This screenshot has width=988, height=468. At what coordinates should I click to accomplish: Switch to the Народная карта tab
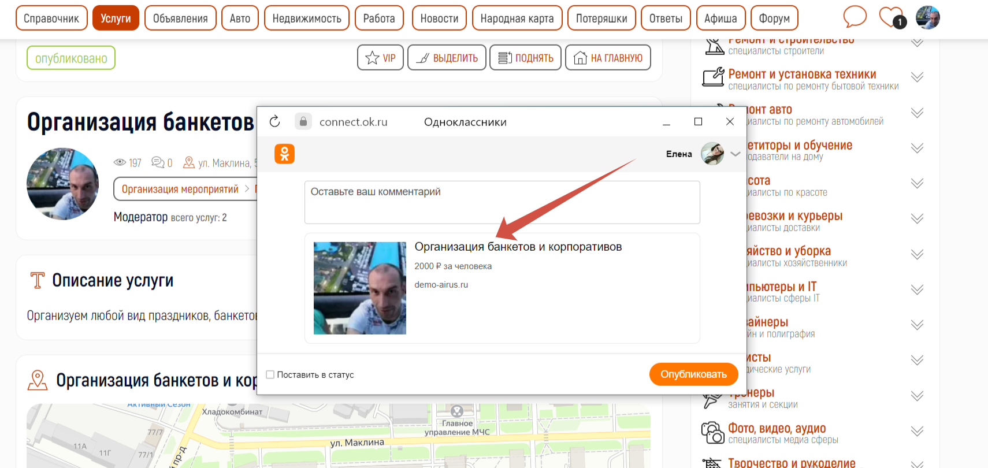click(x=517, y=18)
